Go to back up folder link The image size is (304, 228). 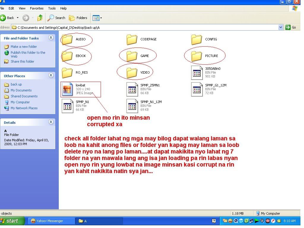click(16, 85)
